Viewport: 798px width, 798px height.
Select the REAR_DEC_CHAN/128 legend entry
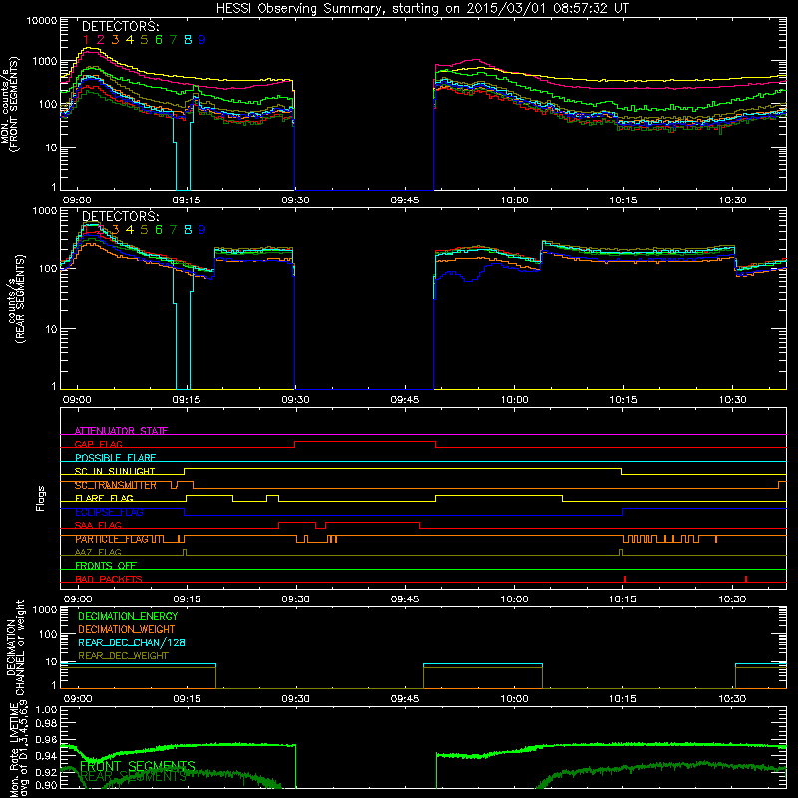[132, 642]
